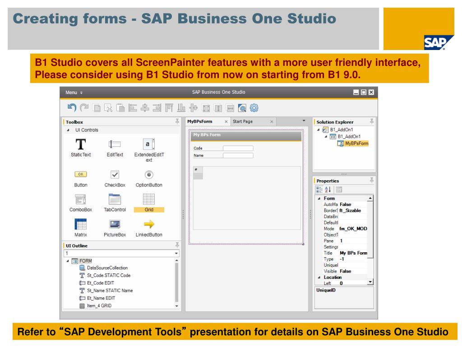This screenshot has height=346, width=462.
Task: Click the Code input field on form
Action: tap(238, 148)
